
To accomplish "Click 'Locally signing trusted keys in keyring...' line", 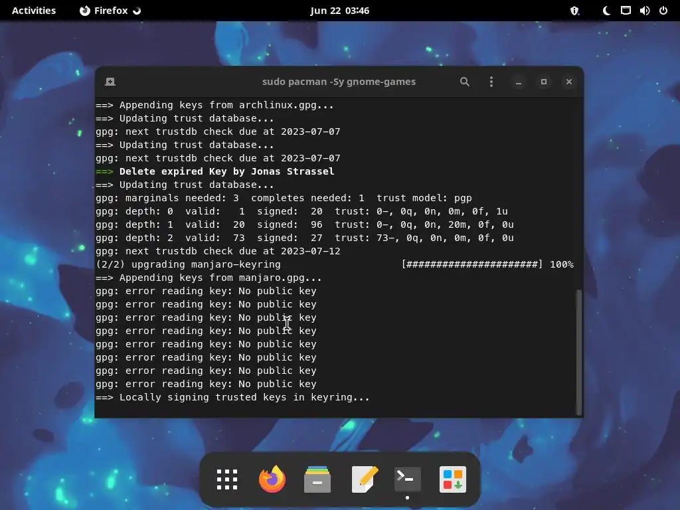I will pyautogui.click(x=232, y=397).
